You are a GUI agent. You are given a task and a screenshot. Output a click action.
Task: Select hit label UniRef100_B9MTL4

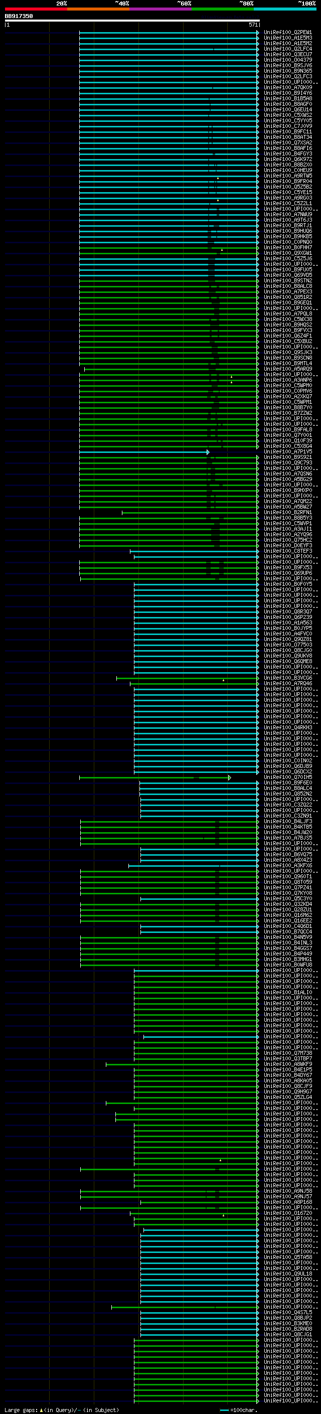[287, 363]
